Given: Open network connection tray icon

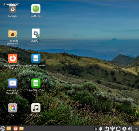Looking at the screenshot, I should pos(118,129).
